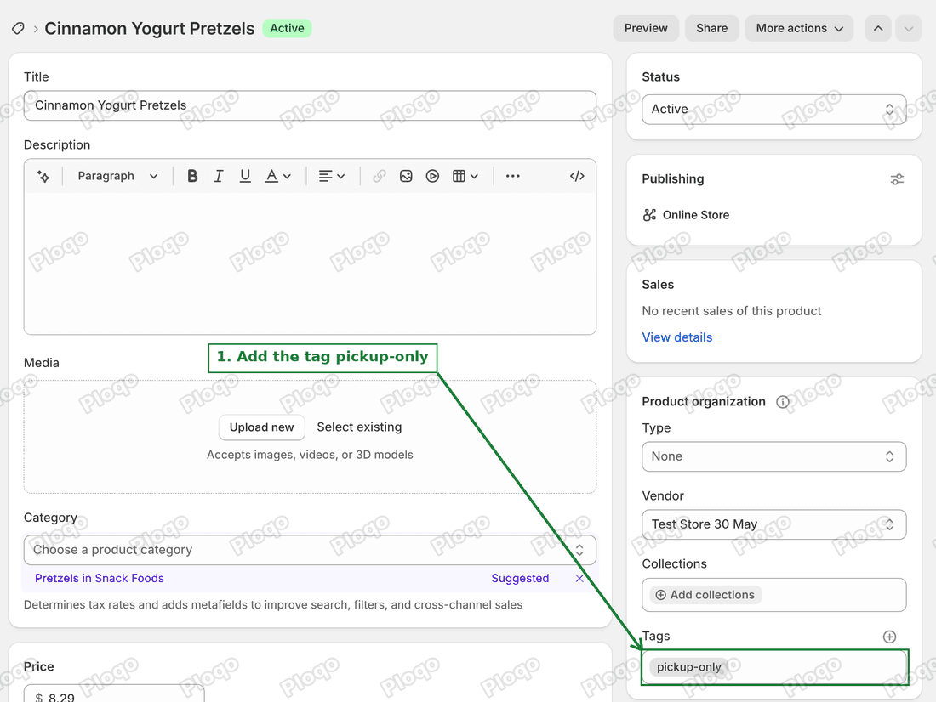Click the products tag icon in breadcrumb
The image size is (936, 702).
(x=18, y=28)
